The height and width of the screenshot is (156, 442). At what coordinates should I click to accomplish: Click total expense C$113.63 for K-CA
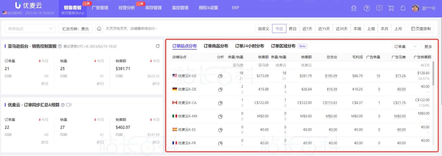click(x=330, y=103)
